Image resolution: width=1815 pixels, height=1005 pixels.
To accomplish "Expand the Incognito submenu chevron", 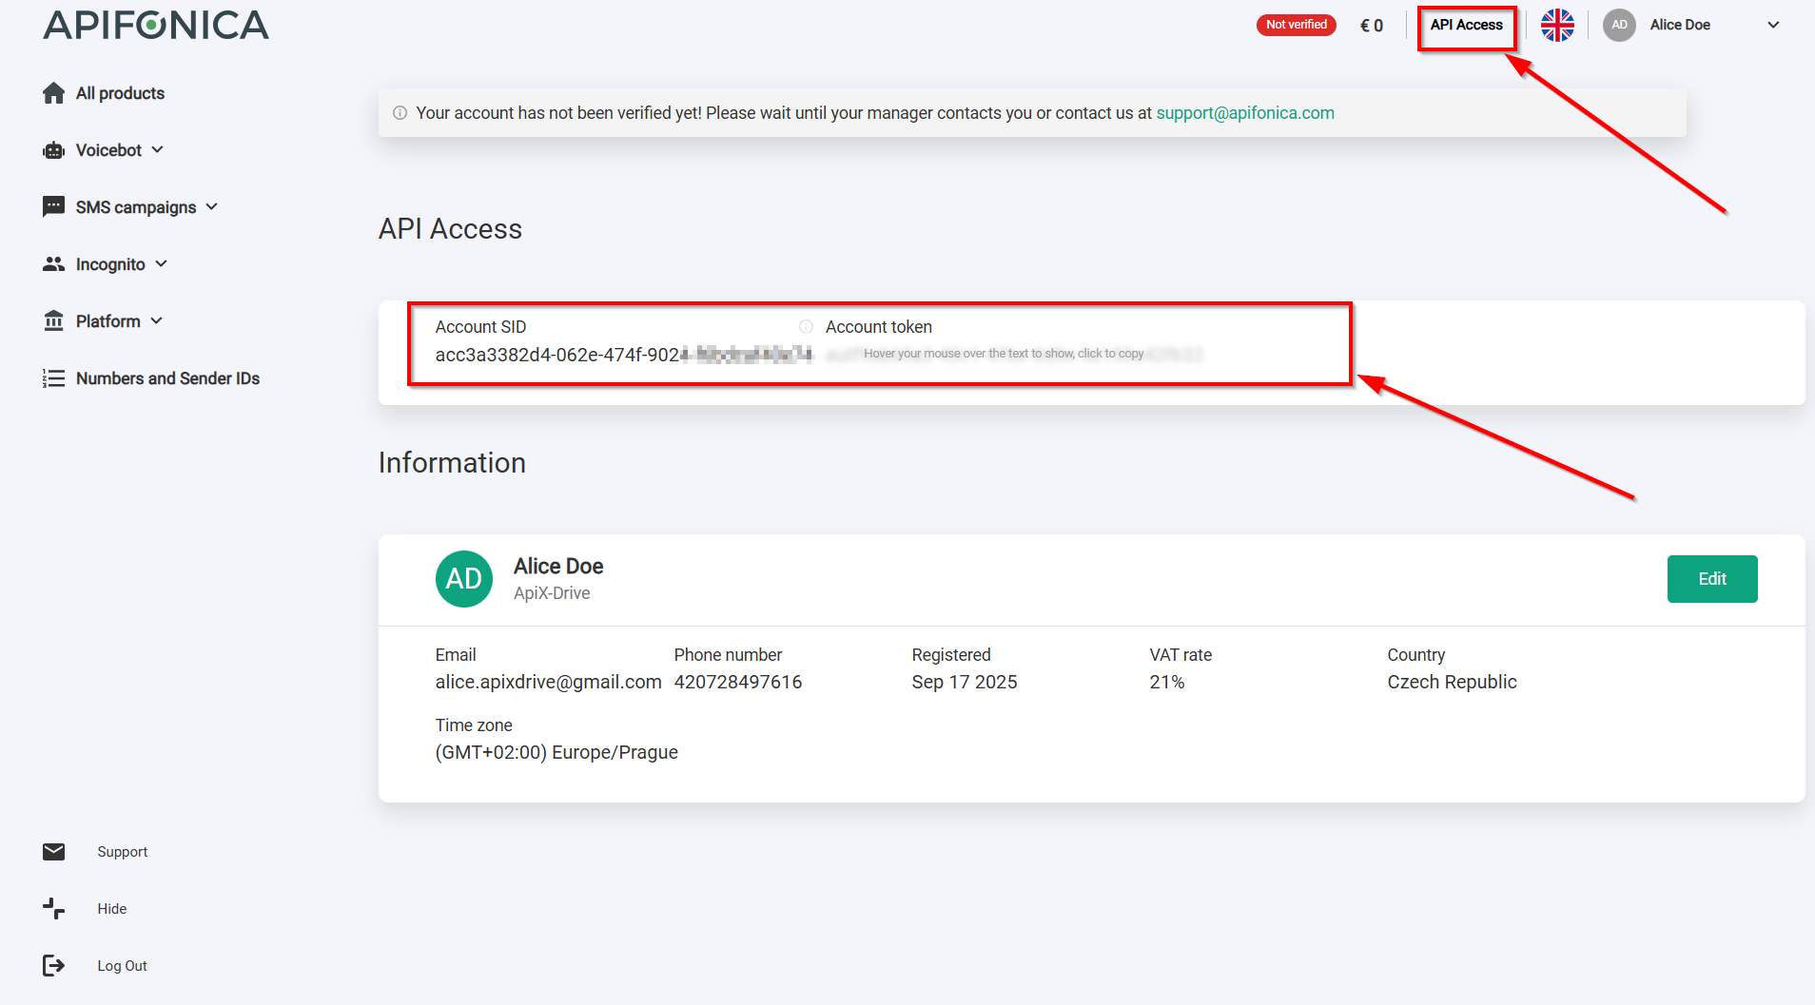I will click(162, 264).
